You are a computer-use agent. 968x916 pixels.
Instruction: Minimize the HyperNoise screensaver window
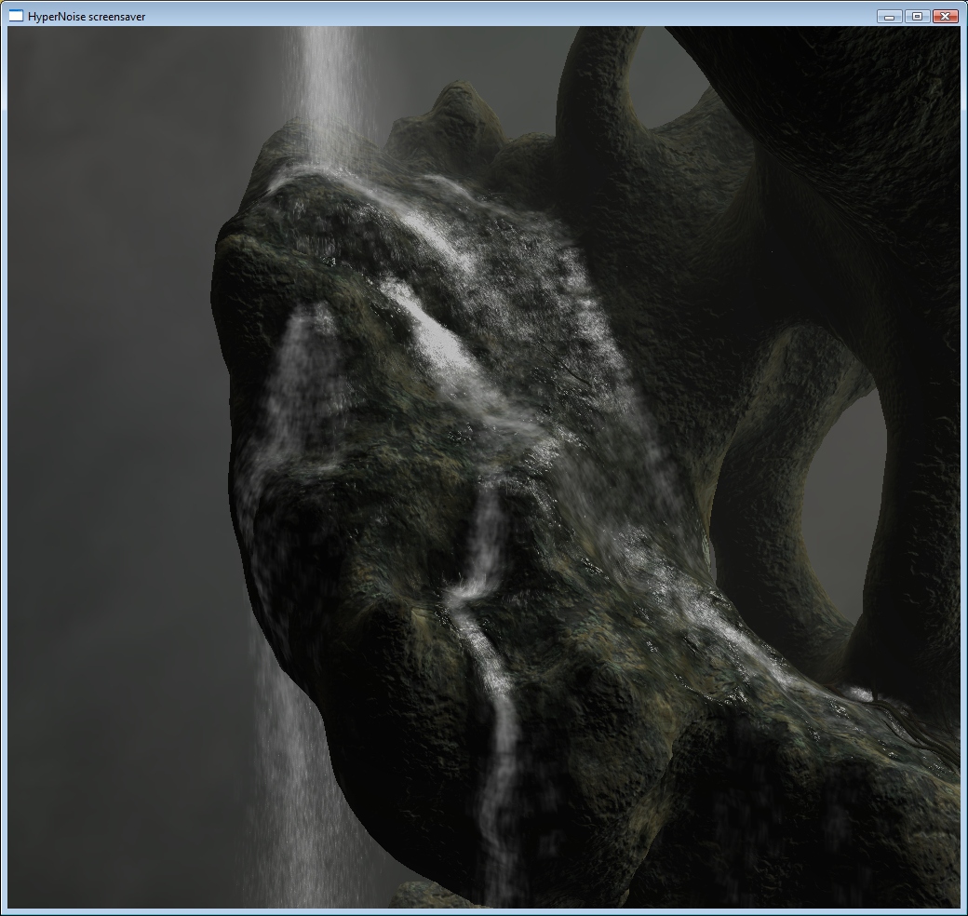[889, 16]
